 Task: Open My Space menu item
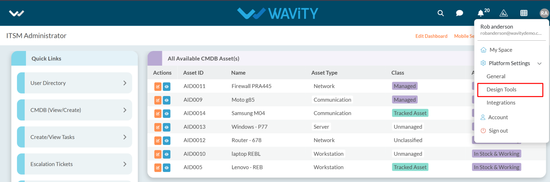click(501, 50)
